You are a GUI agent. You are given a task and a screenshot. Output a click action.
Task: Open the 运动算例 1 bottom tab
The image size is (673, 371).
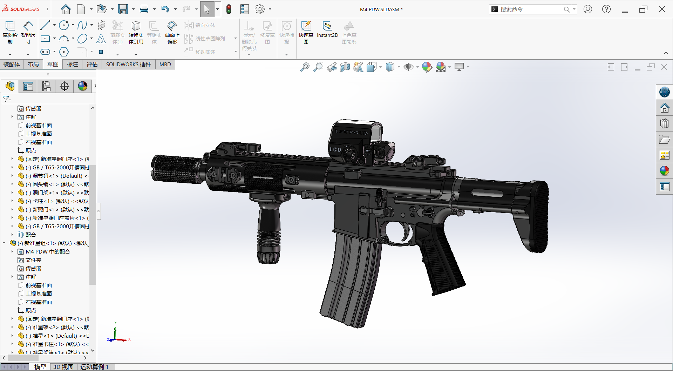(95, 367)
